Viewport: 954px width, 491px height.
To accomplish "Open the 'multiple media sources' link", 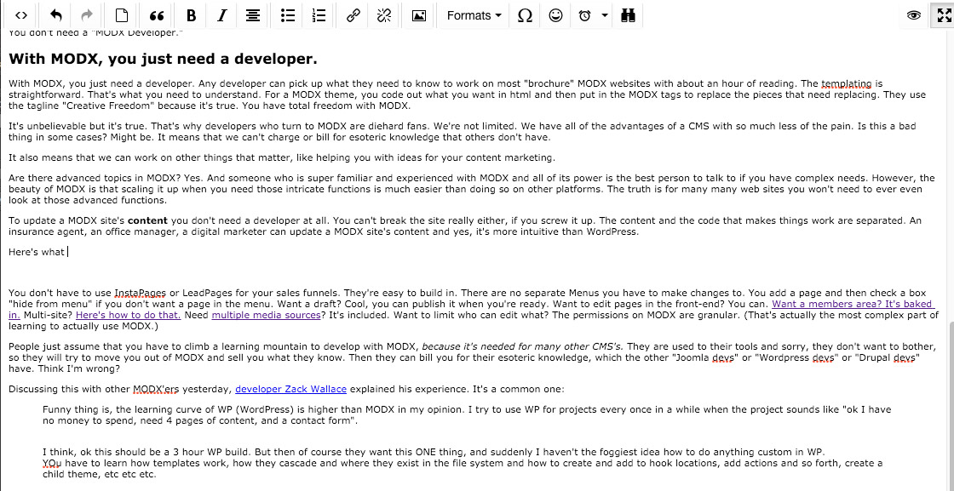I will point(266,315).
